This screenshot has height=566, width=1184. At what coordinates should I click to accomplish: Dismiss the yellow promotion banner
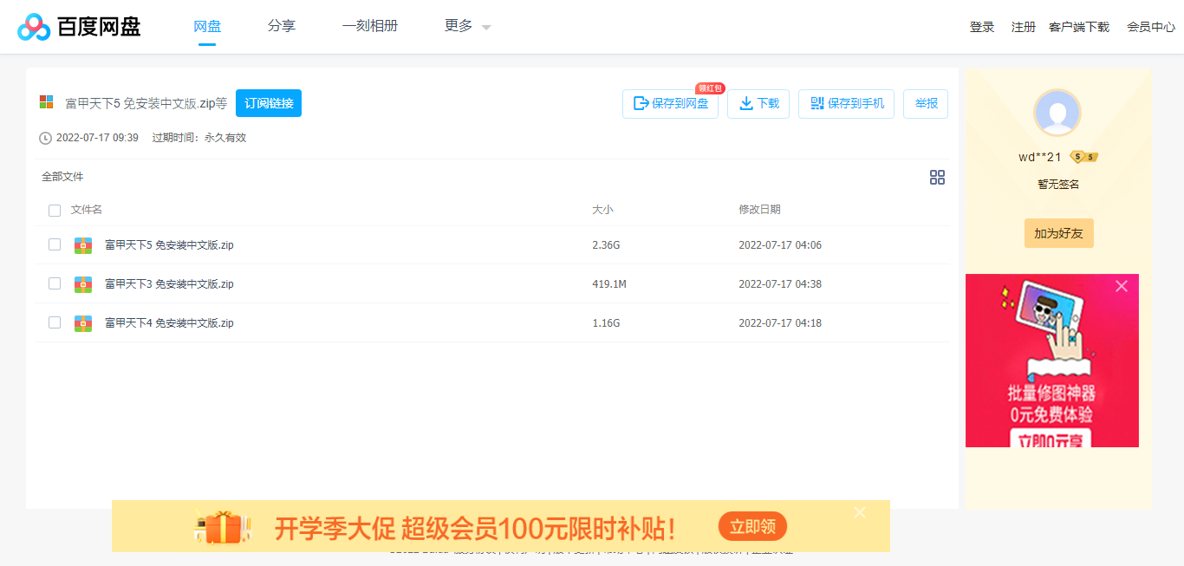[x=859, y=512]
